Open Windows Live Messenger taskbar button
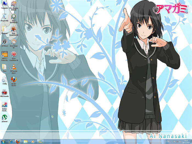Viewport: 192px width, 144px height. (40, 142)
